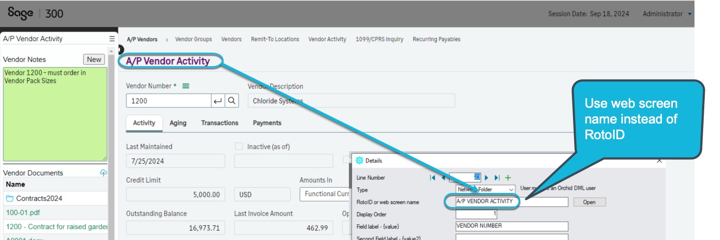The image size is (720, 240).
Task: Switch to the Aging tab
Action: pos(178,123)
